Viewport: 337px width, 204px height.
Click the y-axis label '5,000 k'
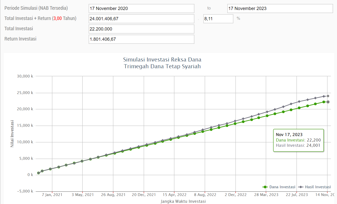pos(26,158)
